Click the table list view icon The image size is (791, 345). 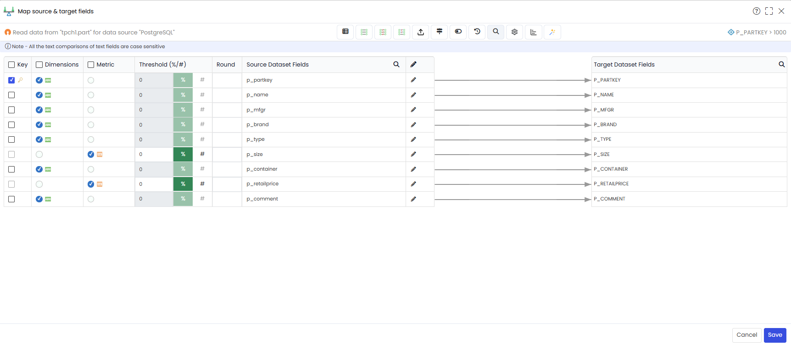[x=345, y=32]
